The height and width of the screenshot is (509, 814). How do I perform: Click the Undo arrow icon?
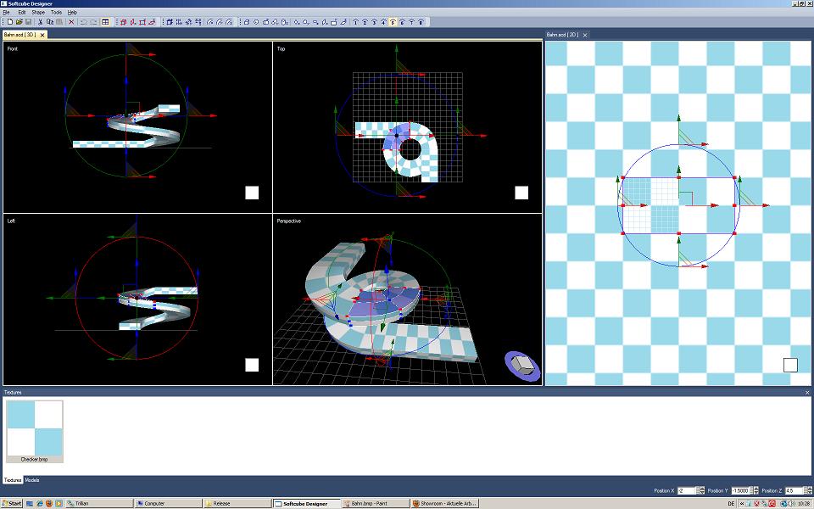[x=83, y=22]
